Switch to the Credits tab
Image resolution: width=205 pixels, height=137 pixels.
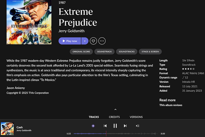(114, 117)
